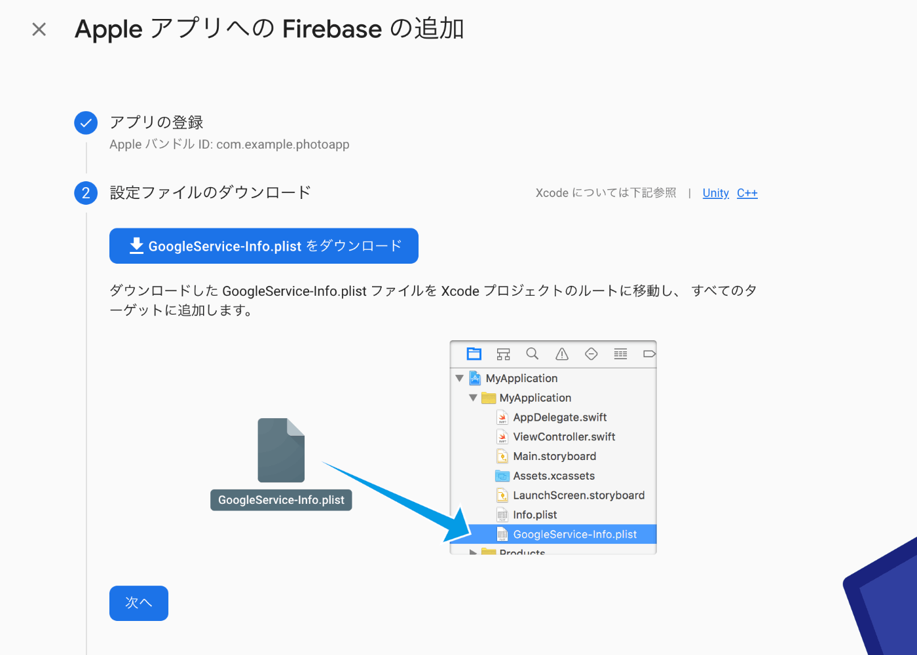Select highlighted GoogleService-Info.plist tree row

553,535
